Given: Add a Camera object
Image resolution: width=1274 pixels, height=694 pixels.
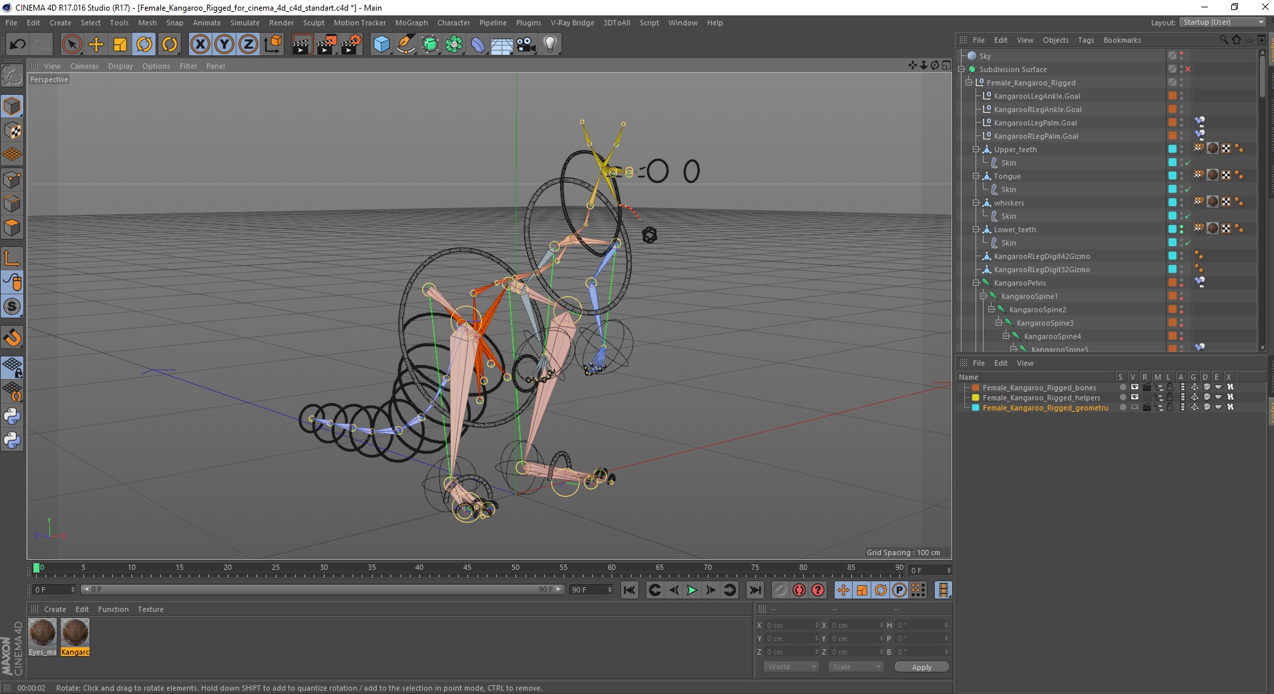Looking at the screenshot, I should [526, 45].
